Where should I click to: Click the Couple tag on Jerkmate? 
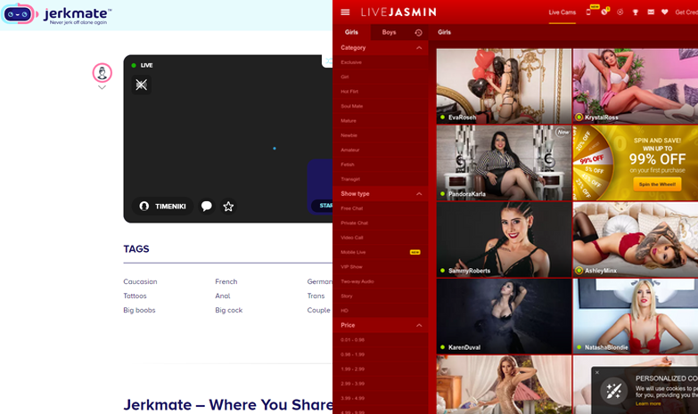click(x=319, y=310)
